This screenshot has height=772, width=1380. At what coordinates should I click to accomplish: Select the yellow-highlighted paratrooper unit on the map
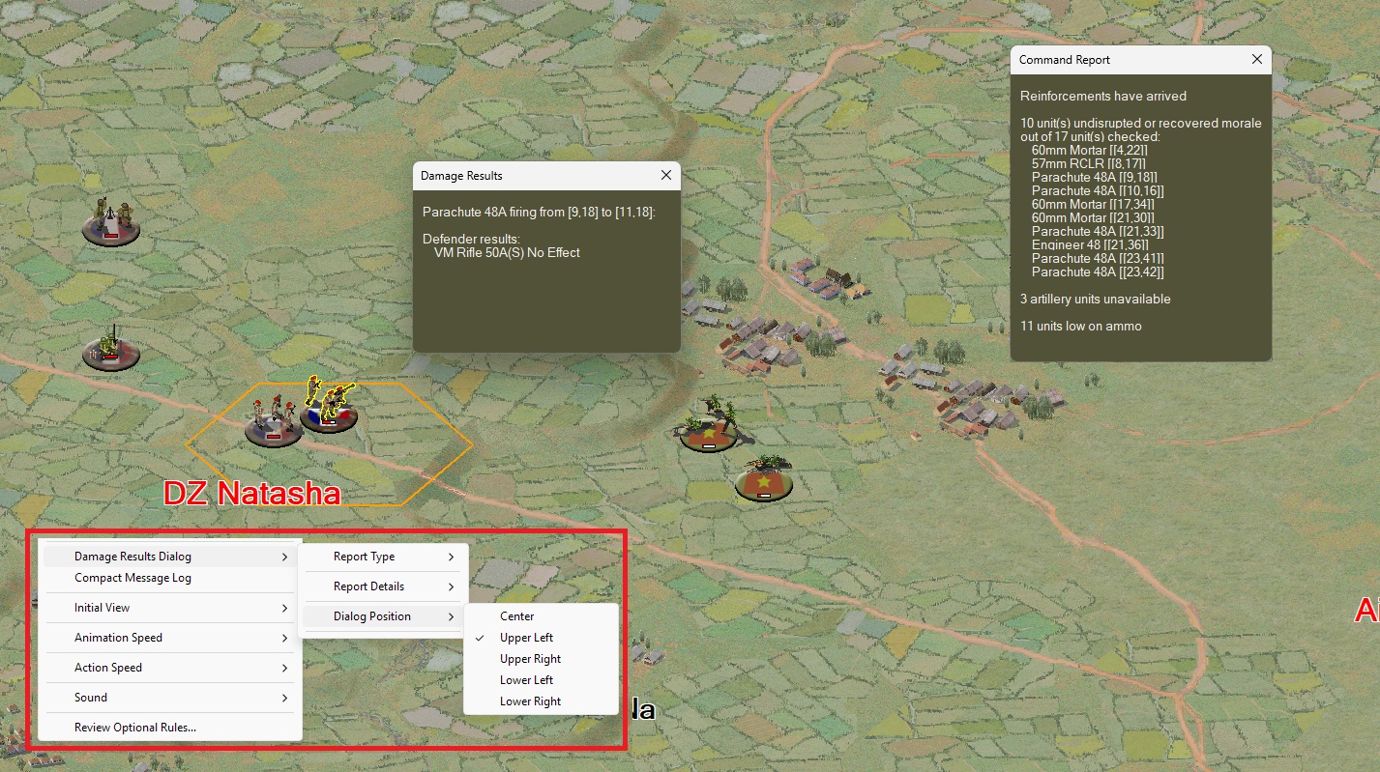[329, 406]
